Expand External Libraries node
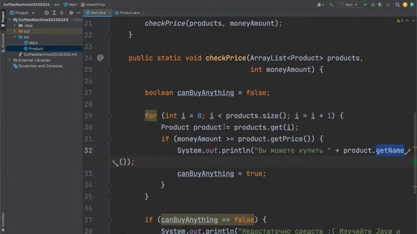The width and height of the screenshot is (417, 234). pyautogui.click(x=10, y=60)
